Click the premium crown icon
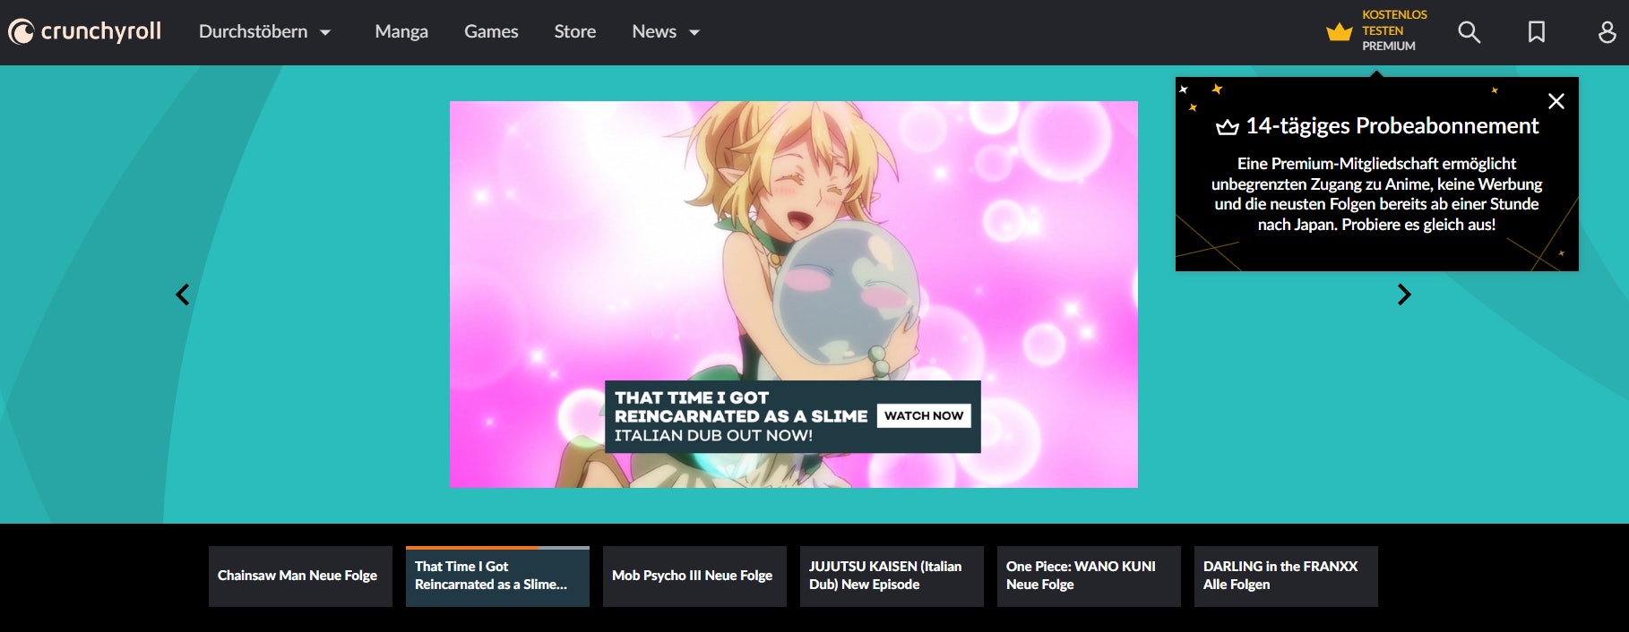 (1340, 32)
